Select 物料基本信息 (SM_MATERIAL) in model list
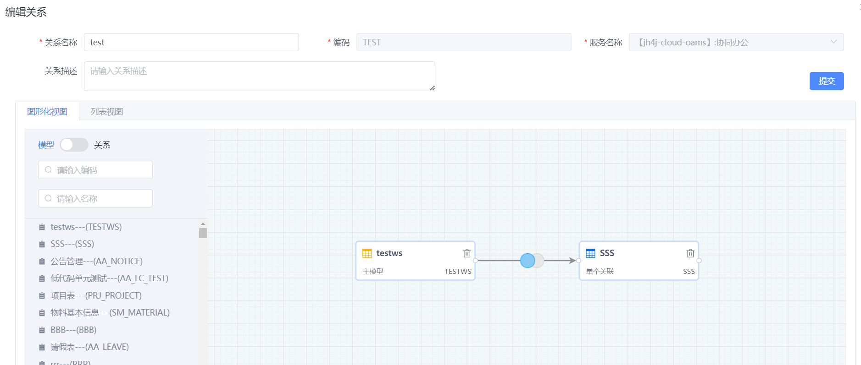 tap(110, 313)
